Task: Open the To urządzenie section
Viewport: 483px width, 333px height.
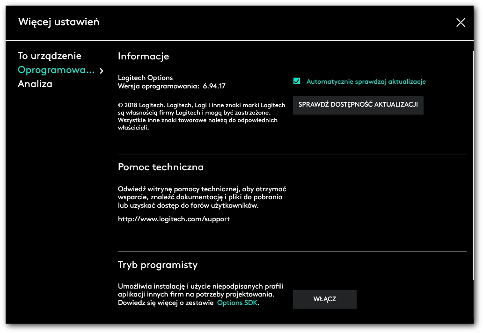Action: [x=50, y=56]
